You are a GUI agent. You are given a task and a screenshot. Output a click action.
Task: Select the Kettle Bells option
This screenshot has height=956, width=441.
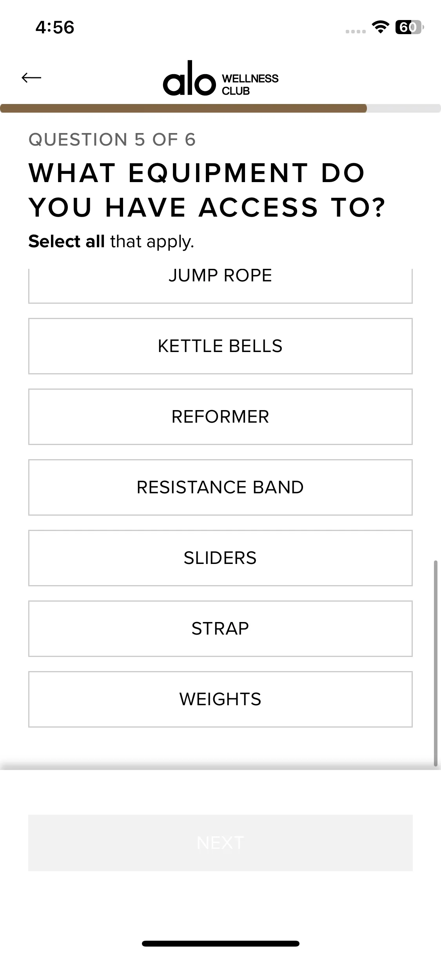[220, 346]
